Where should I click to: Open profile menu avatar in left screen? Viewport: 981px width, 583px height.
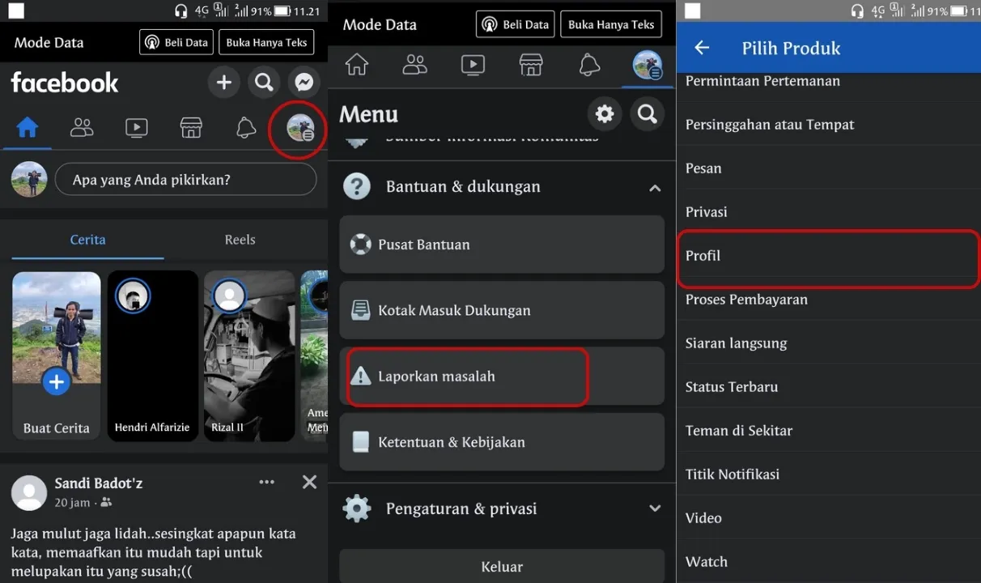coord(300,128)
